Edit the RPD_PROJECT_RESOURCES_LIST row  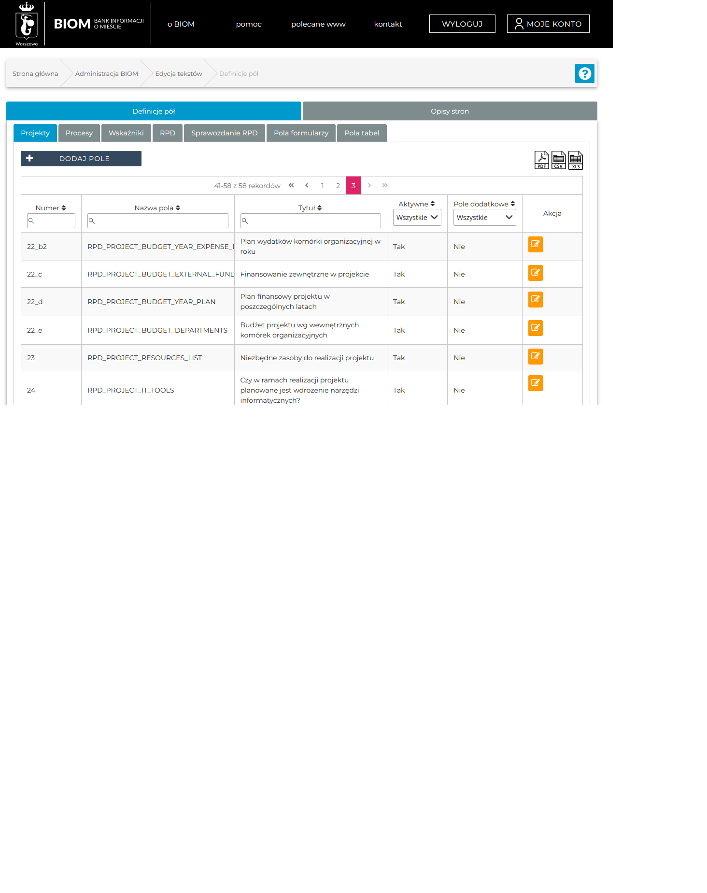[x=535, y=357]
